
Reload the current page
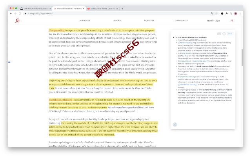20,14
